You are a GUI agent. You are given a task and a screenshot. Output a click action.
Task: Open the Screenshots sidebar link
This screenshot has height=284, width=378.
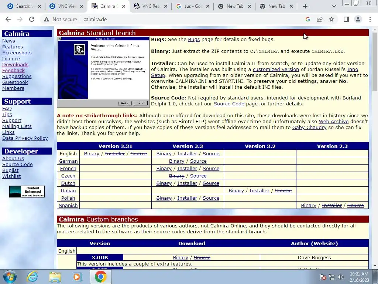click(x=17, y=53)
